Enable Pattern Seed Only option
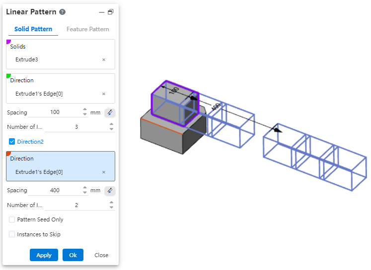This screenshot has height=270, width=371. [12, 219]
